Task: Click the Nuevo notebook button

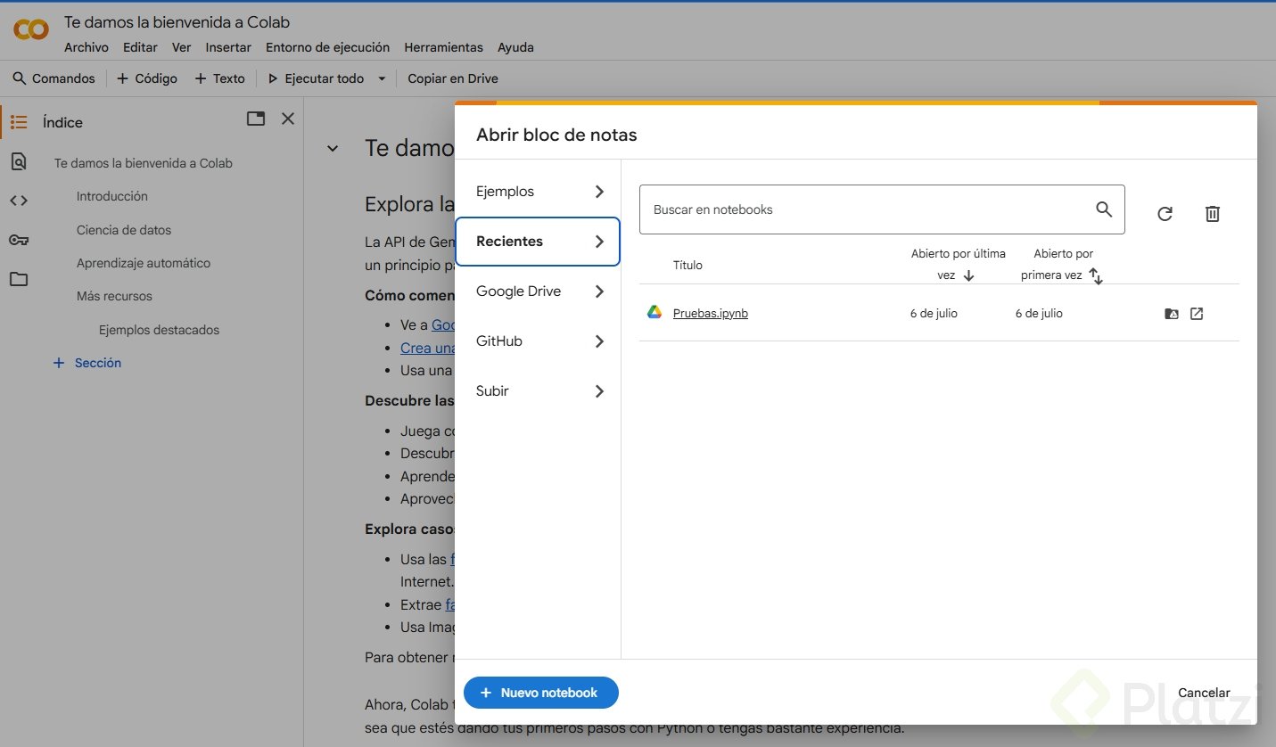Action: click(x=540, y=693)
